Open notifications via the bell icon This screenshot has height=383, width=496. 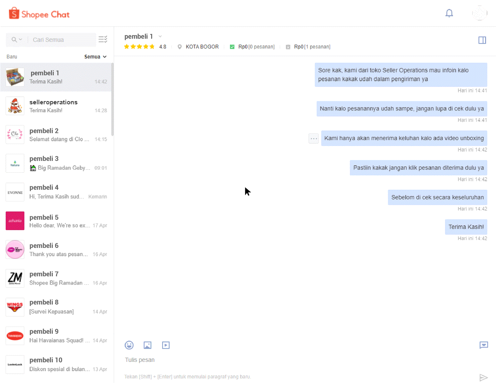point(449,13)
